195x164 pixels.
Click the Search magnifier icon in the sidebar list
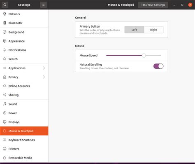[5, 59]
